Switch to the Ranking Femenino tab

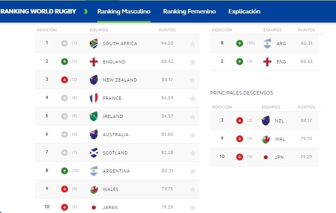click(x=189, y=11)
